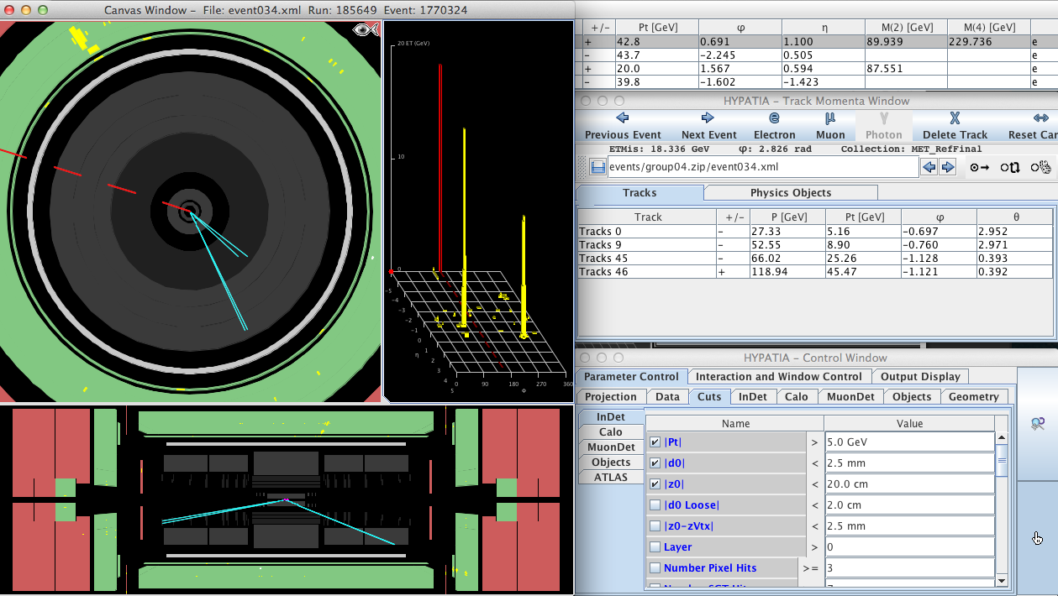Advance to the Next Event
Image resolution: width=1058 pixels, height=596 pixels.
coord(708,126)
